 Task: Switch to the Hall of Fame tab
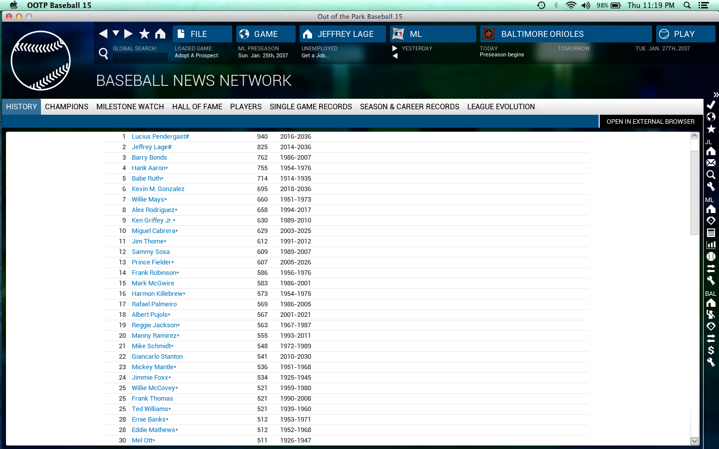(197, 107)
